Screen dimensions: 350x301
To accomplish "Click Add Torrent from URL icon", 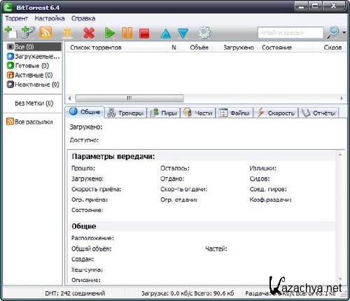I will click(28, 32).
